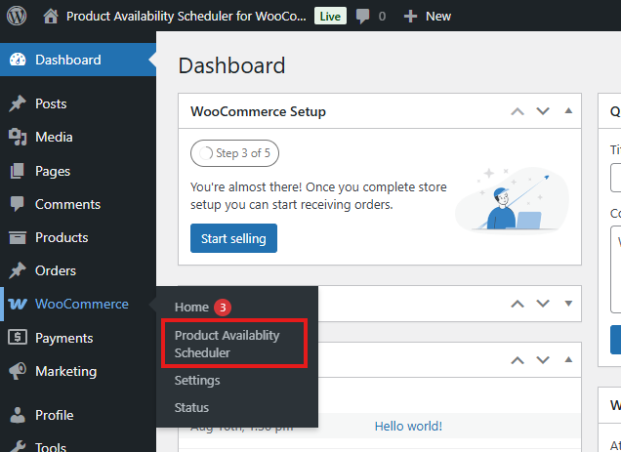Open Home in WooCommerce submenu
The width and height of the screenshot is (621, 452).
coord(191,307)
